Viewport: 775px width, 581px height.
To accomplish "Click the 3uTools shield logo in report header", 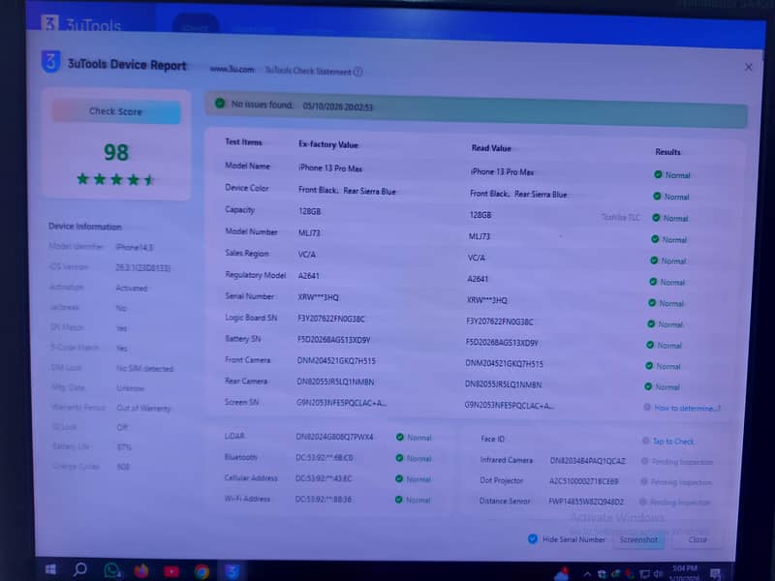I will [51, 62].
